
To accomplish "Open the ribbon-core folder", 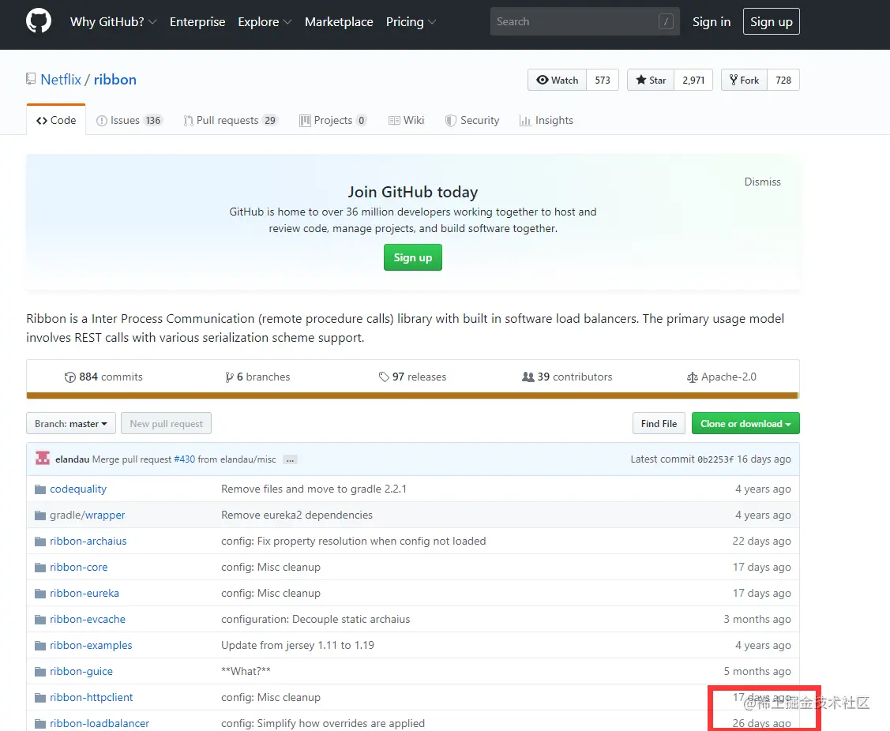I will [x=79, y=567].
